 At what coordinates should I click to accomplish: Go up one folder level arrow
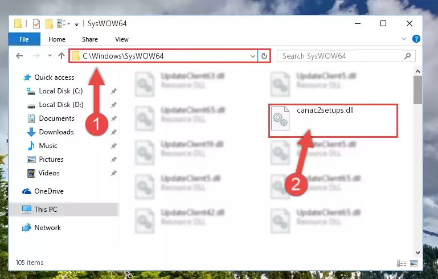pos(62,56)
